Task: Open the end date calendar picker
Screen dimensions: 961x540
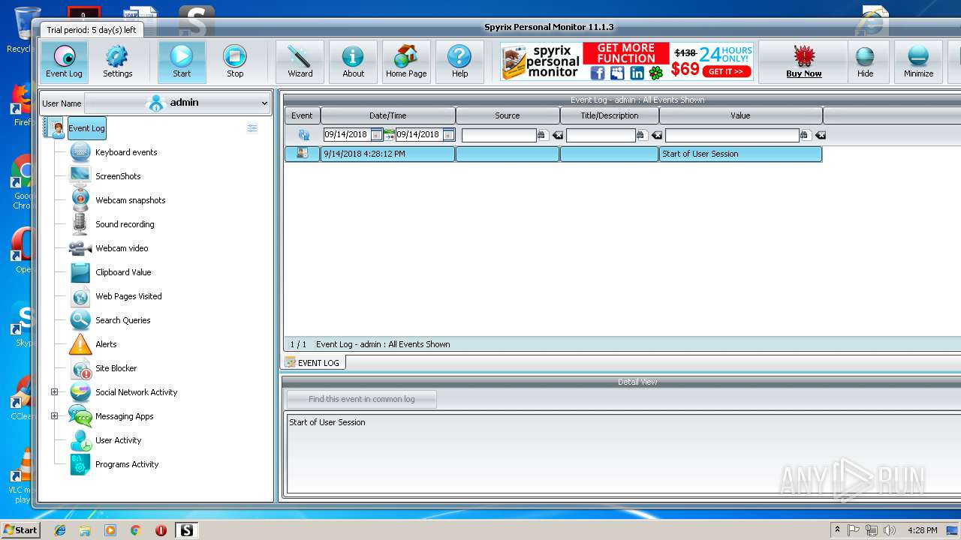Action: click(x=448, y=135)
